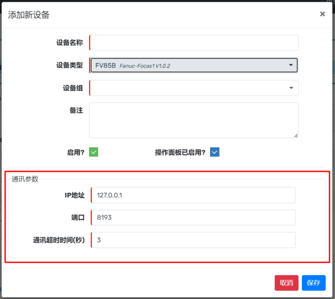Close the 添加新设备 dialog with the X
Viewport: 335px width, 299px height.
coord(322,14)
